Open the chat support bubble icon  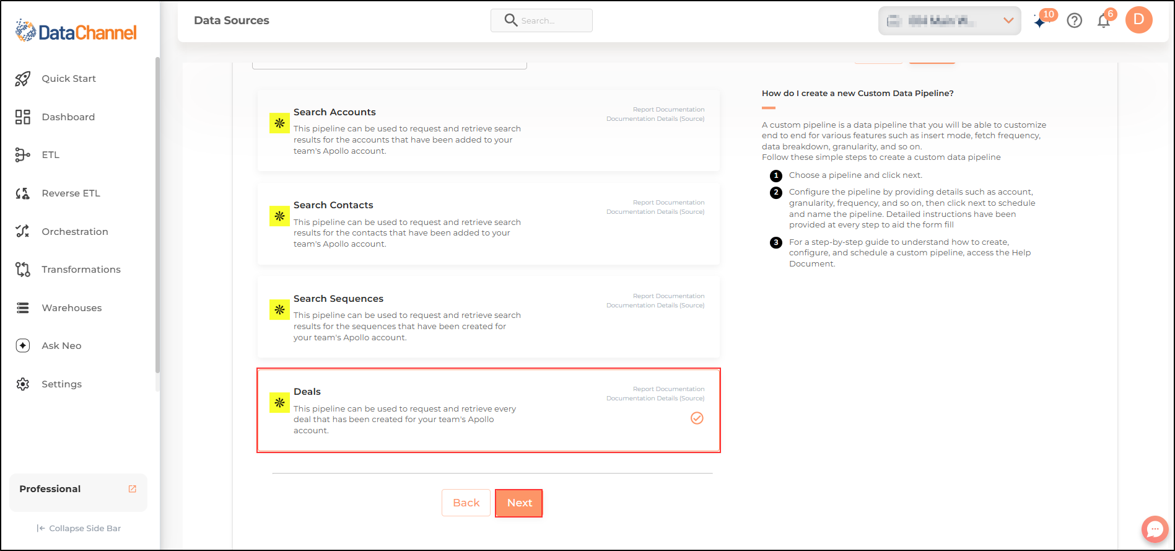point(1155,529)
